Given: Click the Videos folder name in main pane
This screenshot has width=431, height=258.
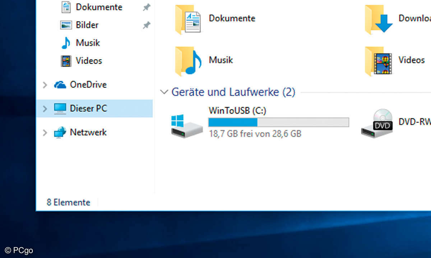Looking at the screenshot, I should [412, 59].
